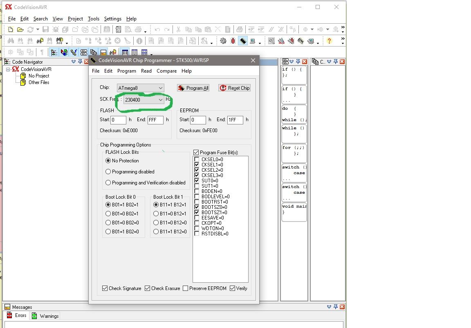The width and height of the screenshot is (471, 328).
Task: Toggle the BOOTRST=0 fuse bit
Action: coord(197,202)
